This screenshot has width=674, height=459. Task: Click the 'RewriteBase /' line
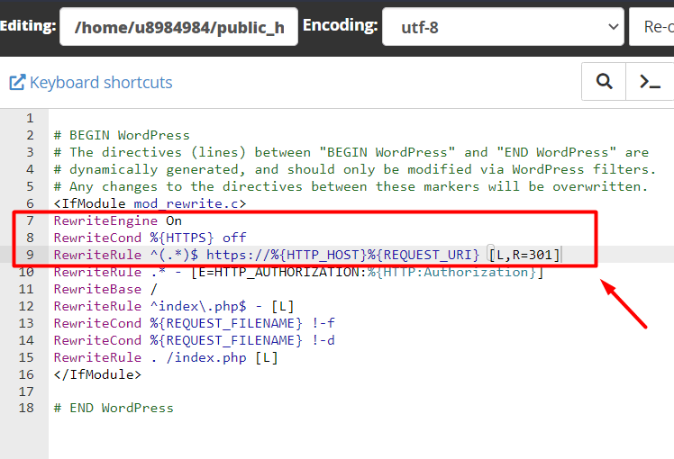[105, 289]
